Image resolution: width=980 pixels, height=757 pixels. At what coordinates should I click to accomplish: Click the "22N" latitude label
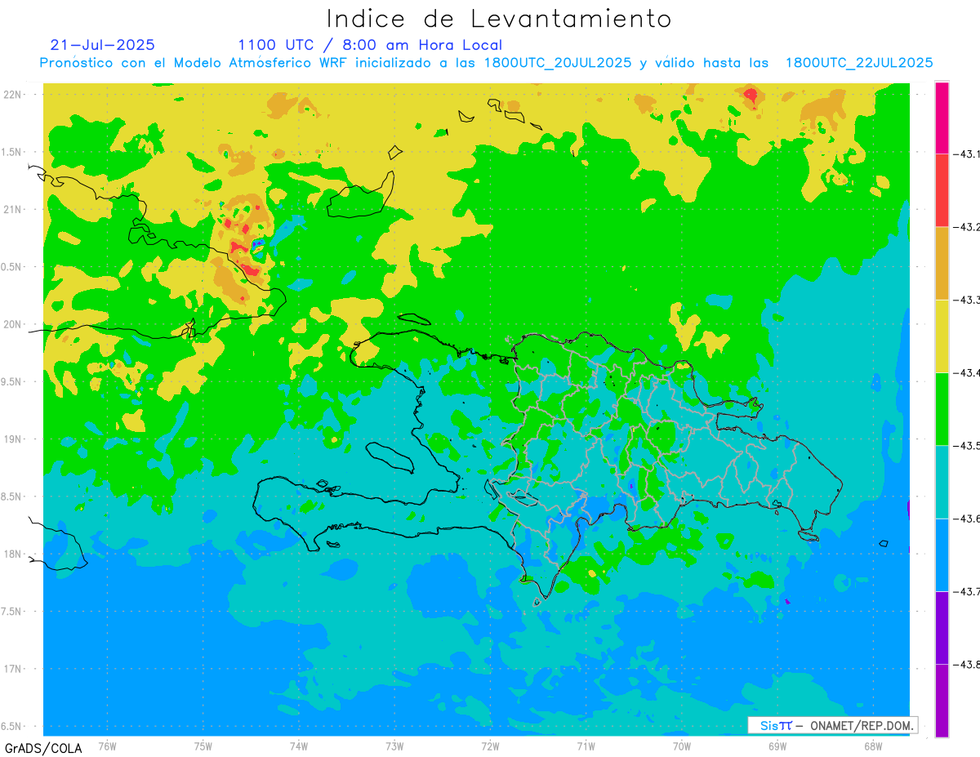tap(12, 94)
